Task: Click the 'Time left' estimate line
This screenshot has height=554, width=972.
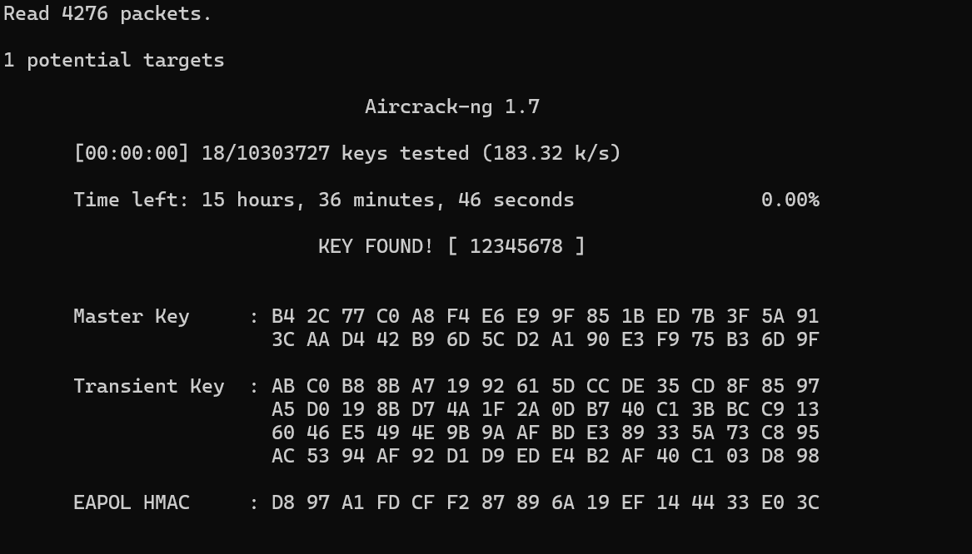Action: 323,200
